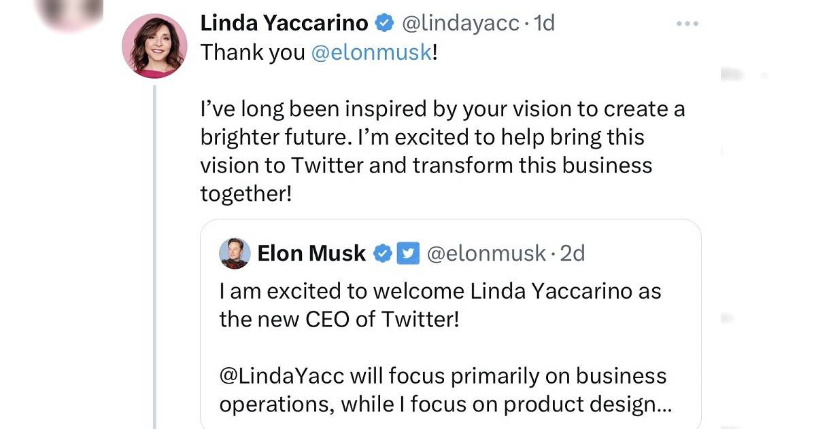Click the @lindayacc handle

click(461, 23)
